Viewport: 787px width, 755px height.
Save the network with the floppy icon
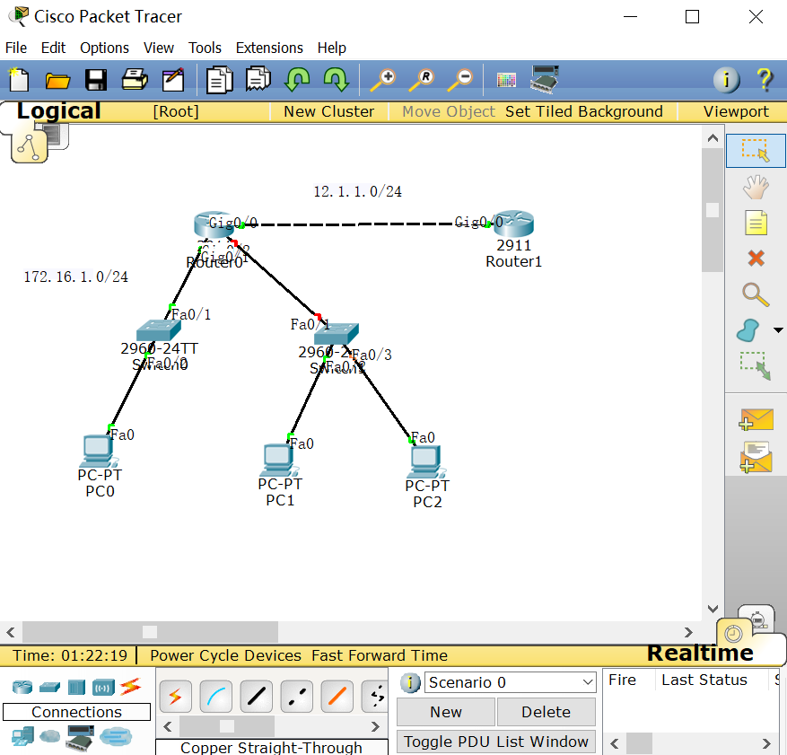[95, 80]
